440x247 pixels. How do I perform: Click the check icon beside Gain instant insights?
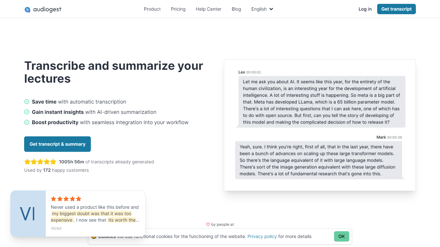pyautogui.click(x=27, y=112)
